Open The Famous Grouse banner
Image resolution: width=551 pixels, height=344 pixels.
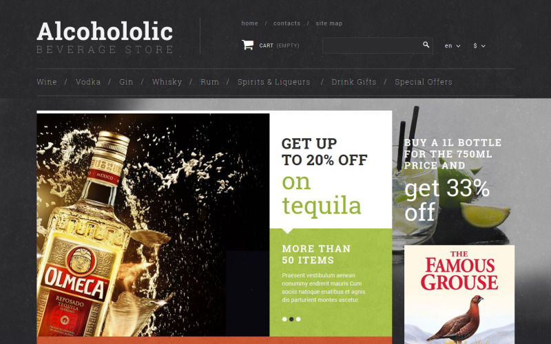459,294
